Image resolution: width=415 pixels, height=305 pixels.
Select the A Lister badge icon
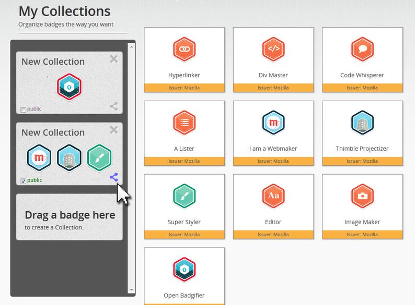coord(184,123)
